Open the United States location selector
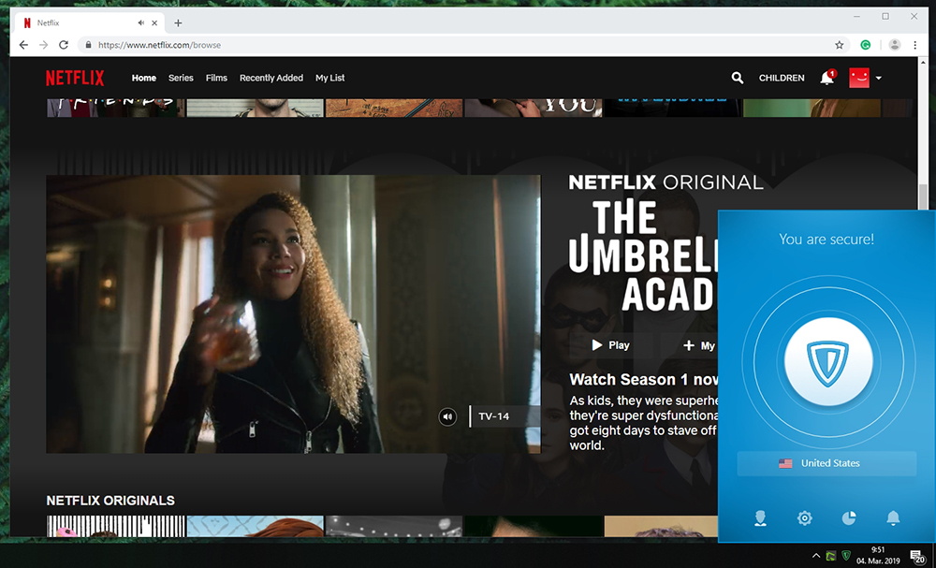This screenshot has height=568, width=936. 826,463
